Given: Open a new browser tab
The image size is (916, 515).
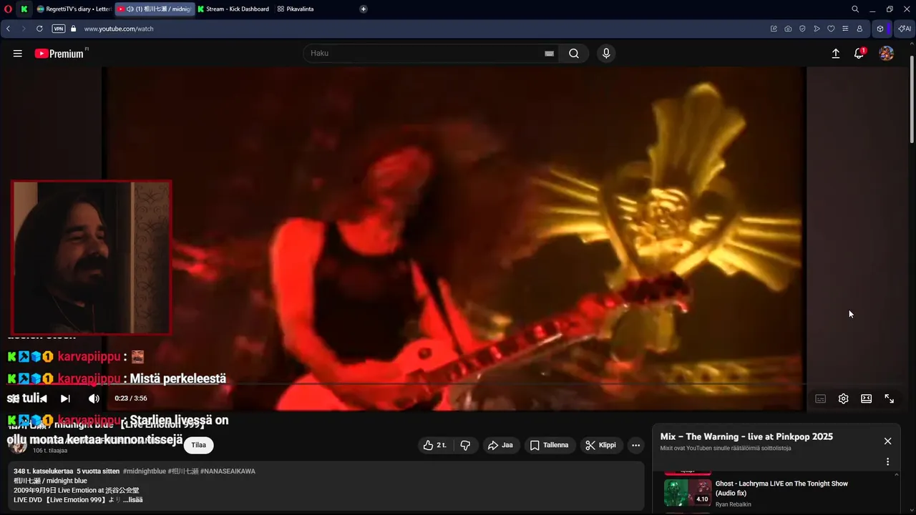Looking at the screenshot, I should pos(364,9).
